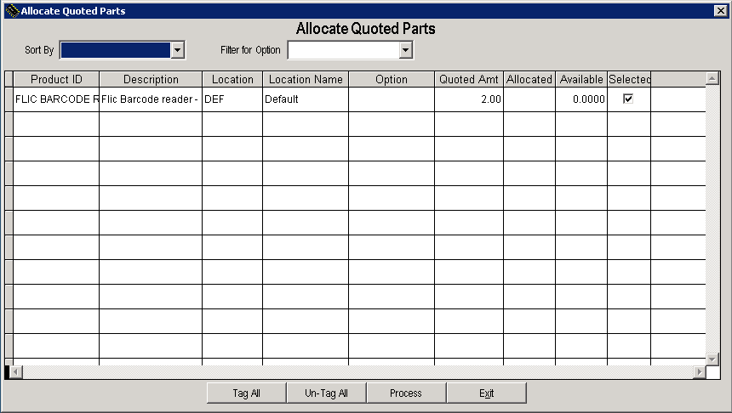The image size is (732, 413).
Task: Open the Sort By dropdown
Action: point(177,50)
